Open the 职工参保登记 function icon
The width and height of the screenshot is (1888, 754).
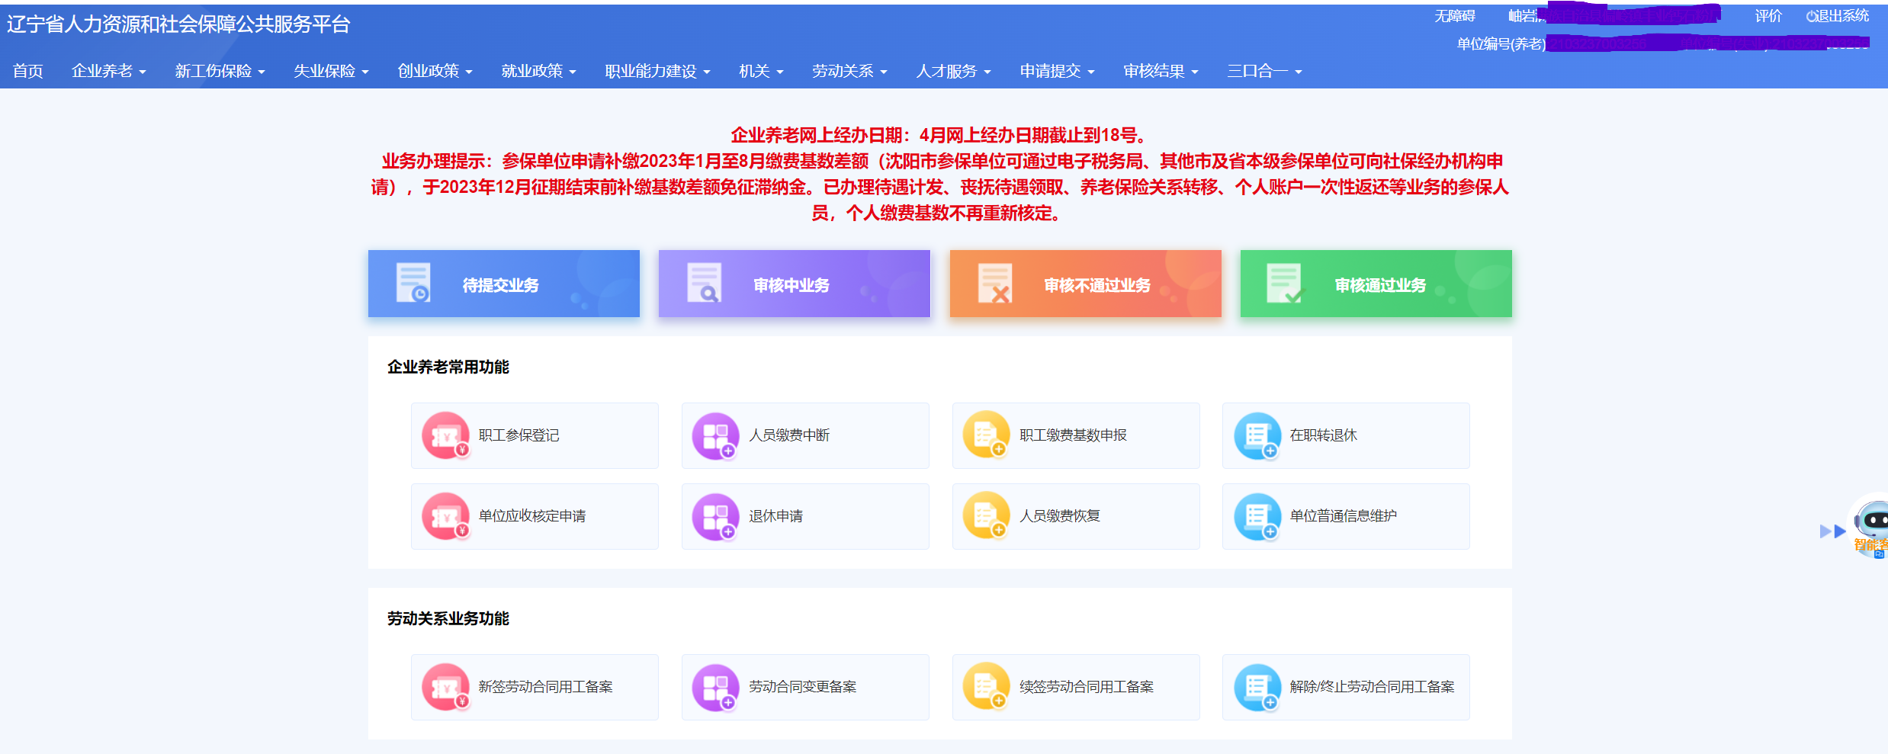[446, 435]
